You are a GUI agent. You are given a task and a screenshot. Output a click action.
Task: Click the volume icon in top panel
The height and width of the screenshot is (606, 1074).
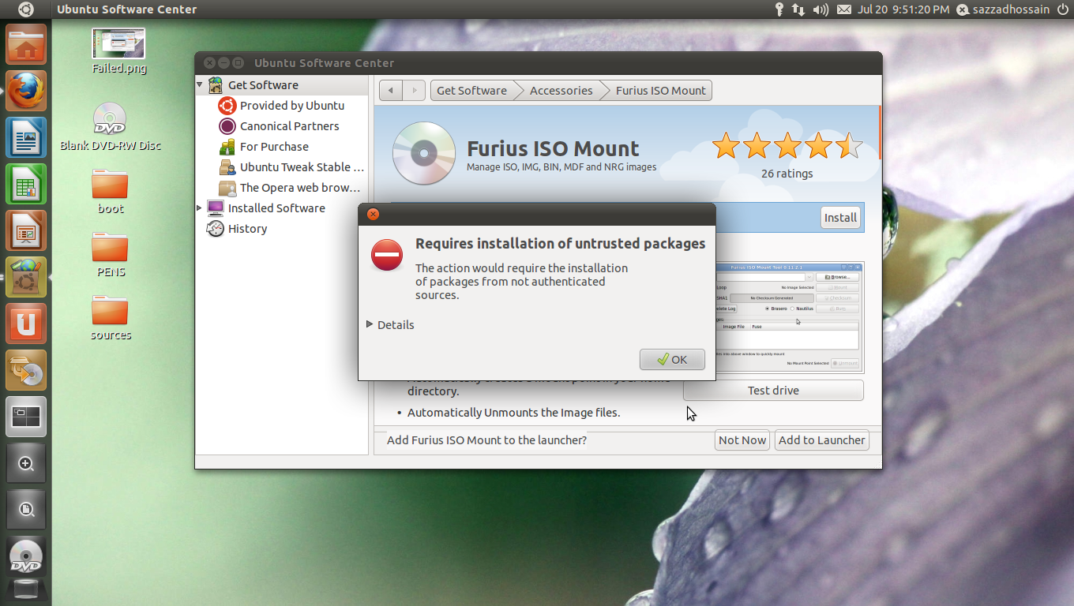coord(821,9)
